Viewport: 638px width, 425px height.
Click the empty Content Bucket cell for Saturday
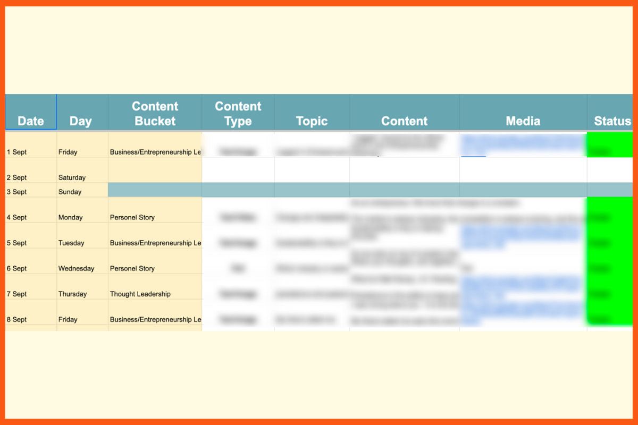pyautogui.click(x=155, y=170)
